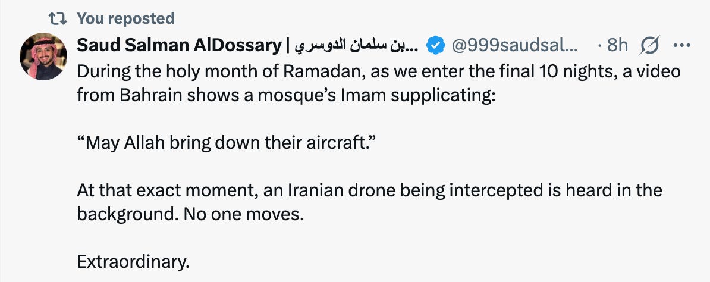710x282 pixels.
Task: Click the "You reposted" label
Action: (125, 18)
